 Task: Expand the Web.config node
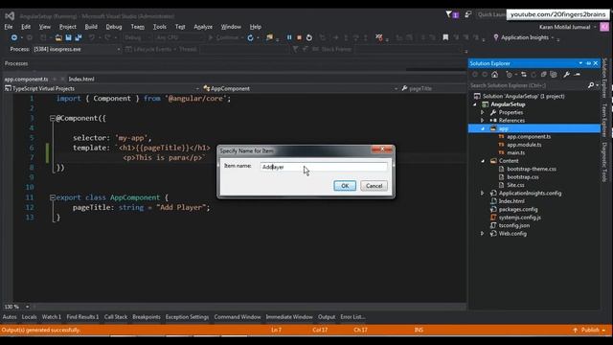[x=483, y=234]
